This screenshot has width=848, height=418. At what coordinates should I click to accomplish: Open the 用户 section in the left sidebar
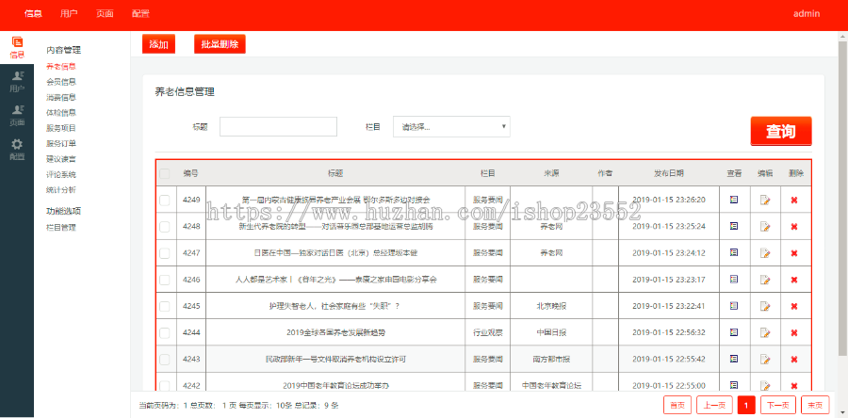[17, 82]
